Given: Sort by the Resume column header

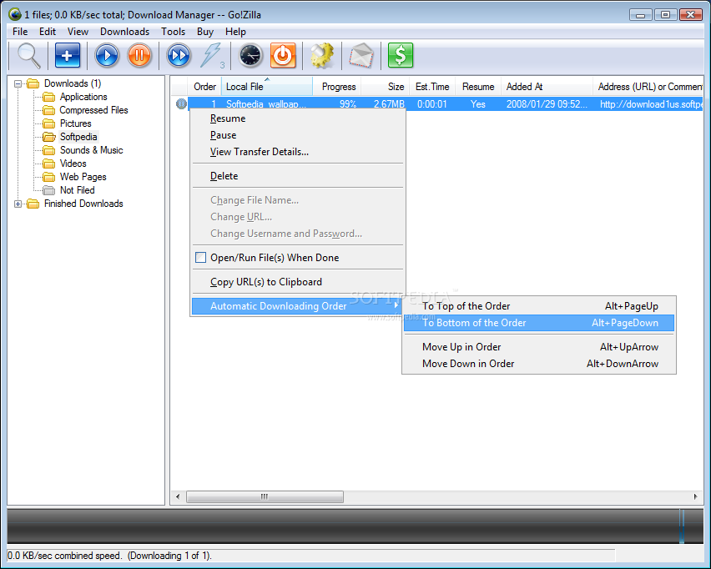Looking at the screenshot, I should 478,87.
